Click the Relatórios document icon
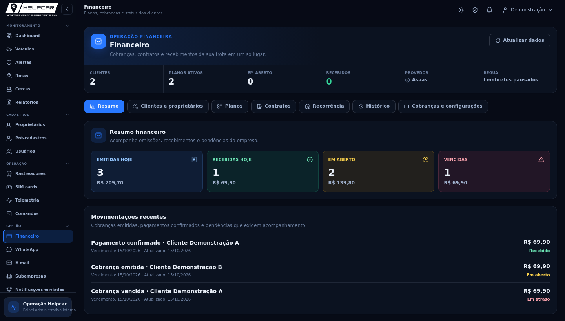 pyautogui.click(x=9, y=102)
